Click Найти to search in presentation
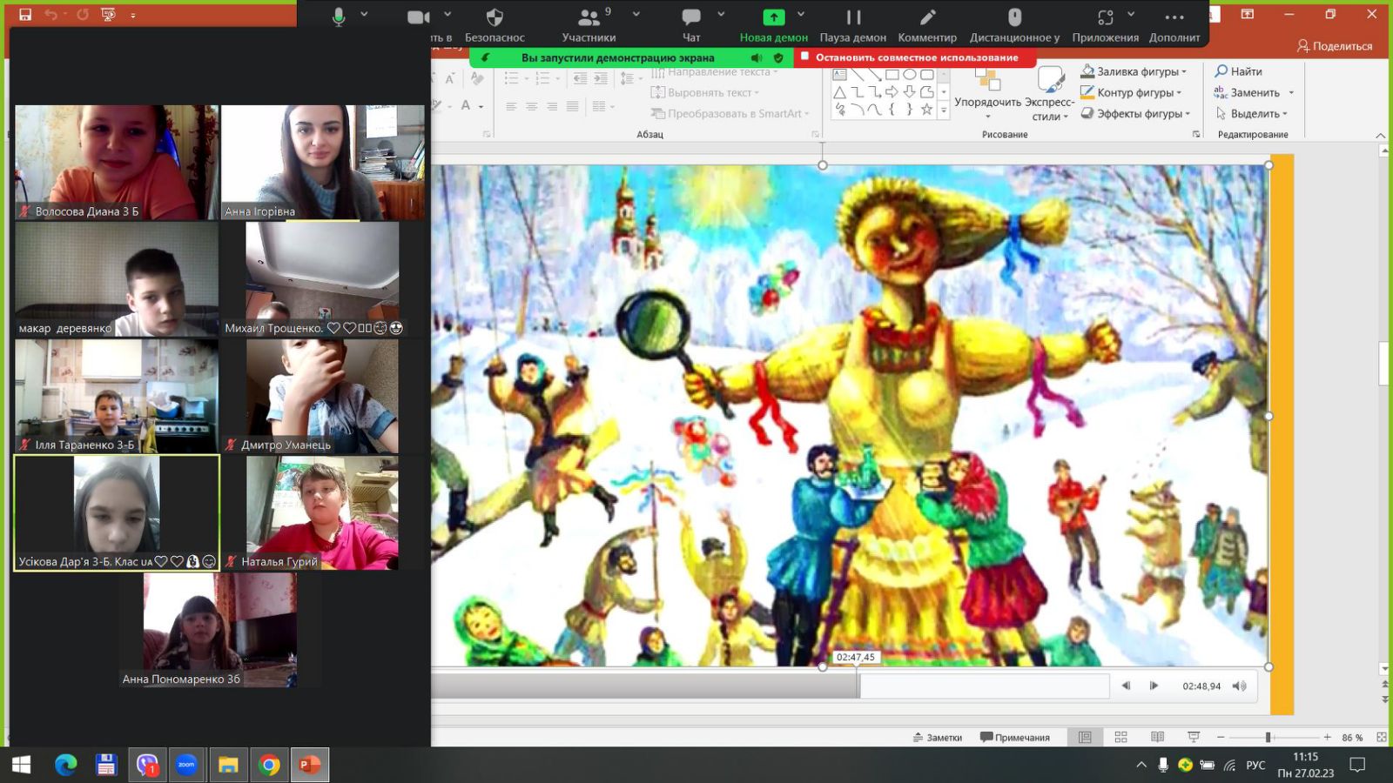Screen dimensions: 1393x783 tap(1238, 71)
